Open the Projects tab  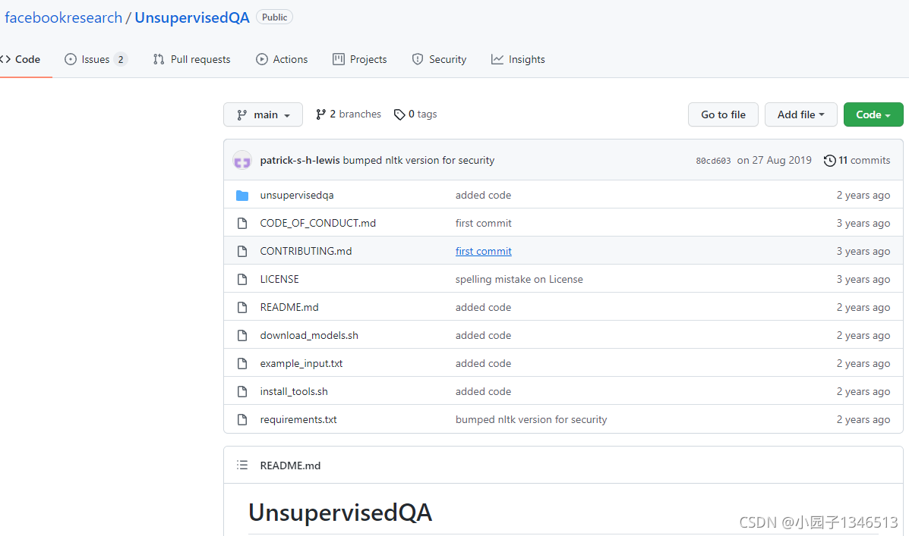359,59
